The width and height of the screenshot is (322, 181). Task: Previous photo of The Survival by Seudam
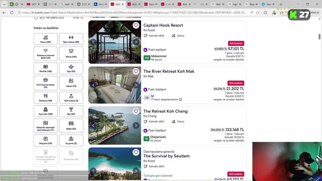[93, 171]
